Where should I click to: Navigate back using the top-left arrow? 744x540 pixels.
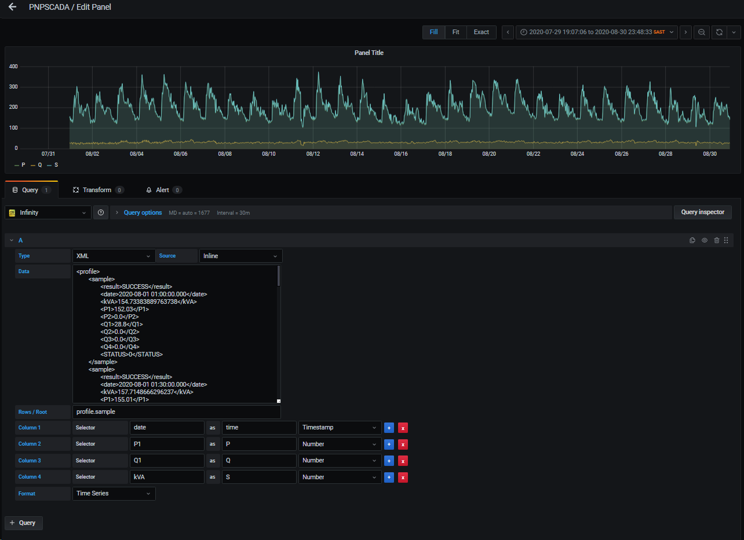pyautogui.click(x=12, y=7)
